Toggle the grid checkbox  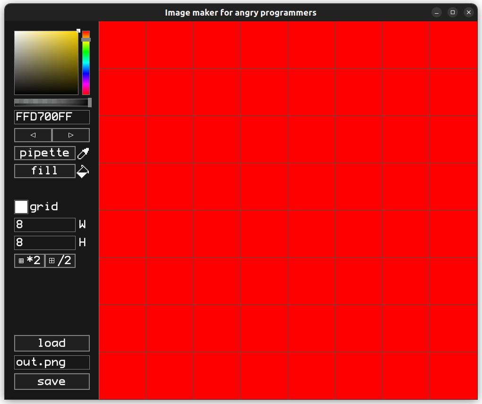[21, 206]
